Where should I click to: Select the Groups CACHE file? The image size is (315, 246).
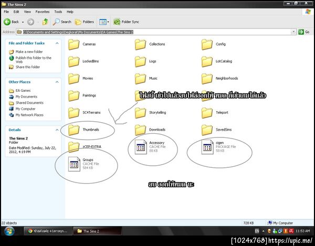point(83,164)
